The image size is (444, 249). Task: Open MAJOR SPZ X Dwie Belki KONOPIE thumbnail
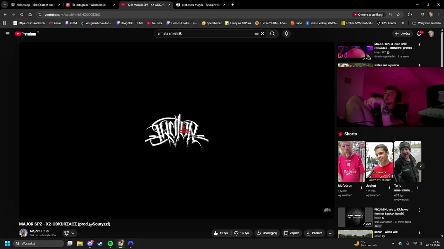[355, 52]
